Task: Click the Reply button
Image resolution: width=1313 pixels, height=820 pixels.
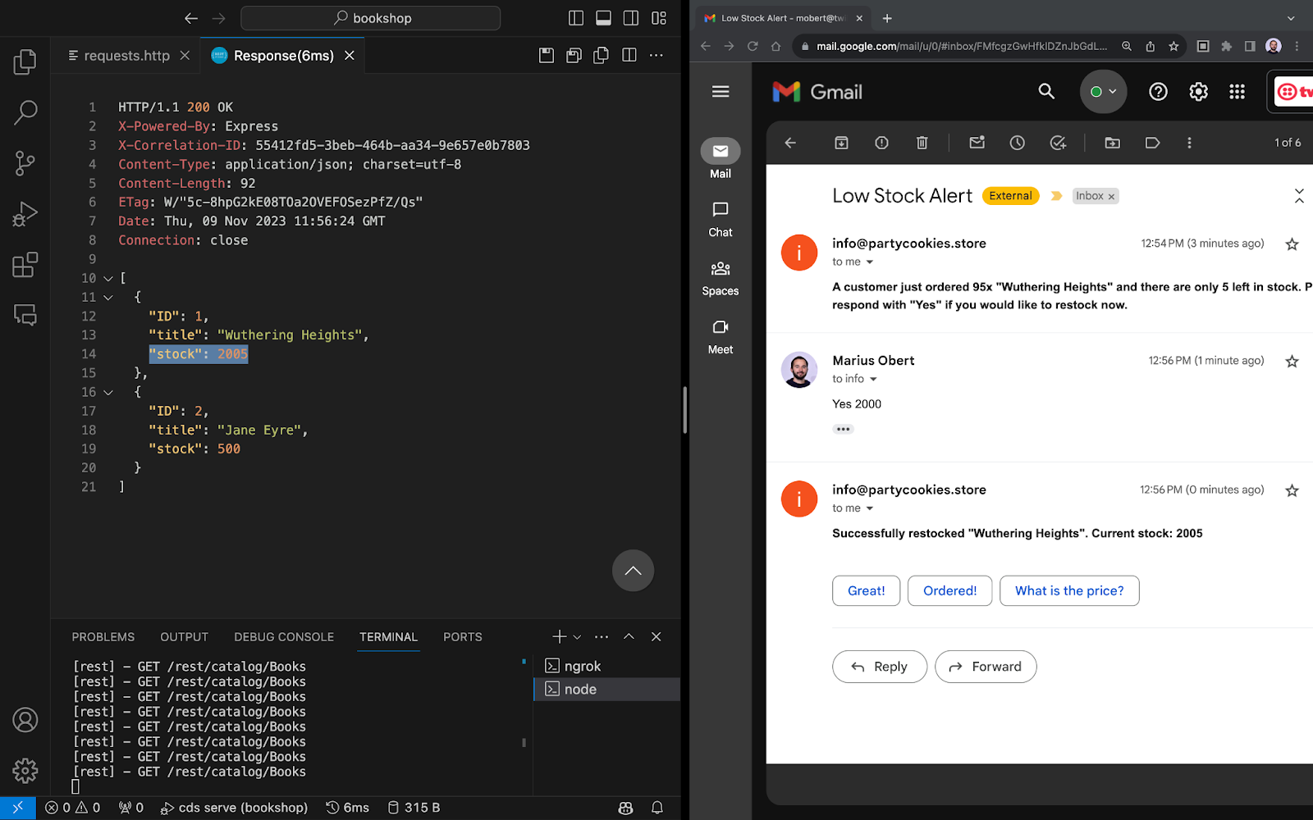Action: coord(880,667)
